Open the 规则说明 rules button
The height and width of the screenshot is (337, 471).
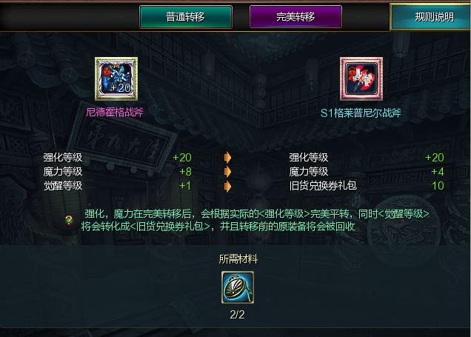coord(431,17)
